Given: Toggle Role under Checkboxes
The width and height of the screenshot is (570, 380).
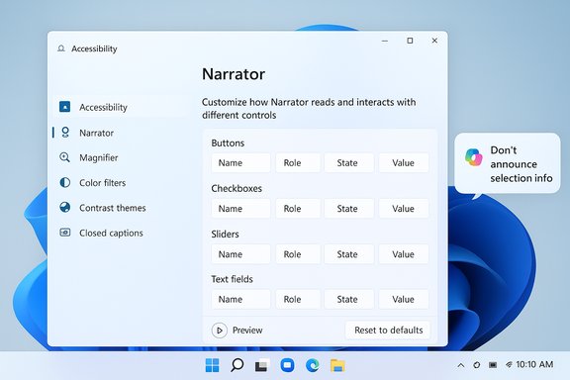Looking at the screenshot, I should coord(298,209).
